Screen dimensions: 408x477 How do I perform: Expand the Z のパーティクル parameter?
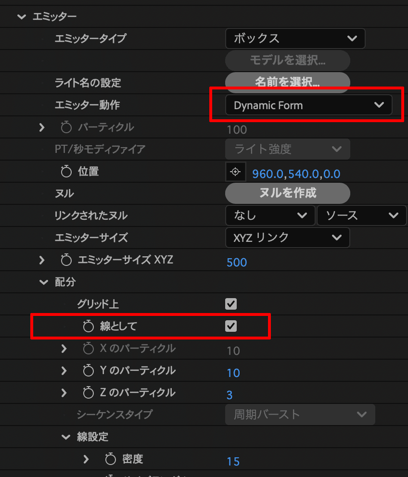pyautogui.click(x=64, y=392)
